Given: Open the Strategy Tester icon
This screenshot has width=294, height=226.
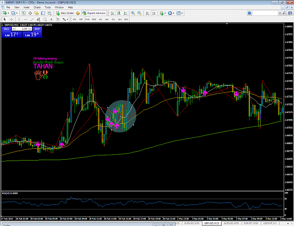Looking at the screenshot, I should pyautogui.click(x=49, y=13).
